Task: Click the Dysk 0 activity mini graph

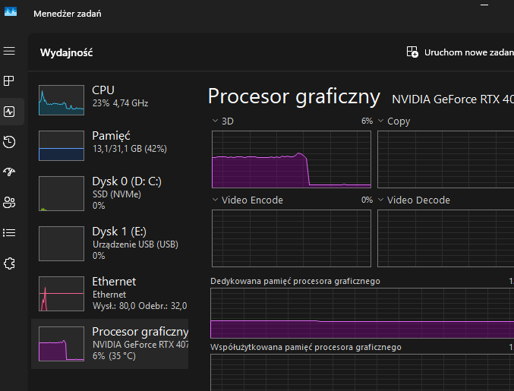Action: click(61, 194)
